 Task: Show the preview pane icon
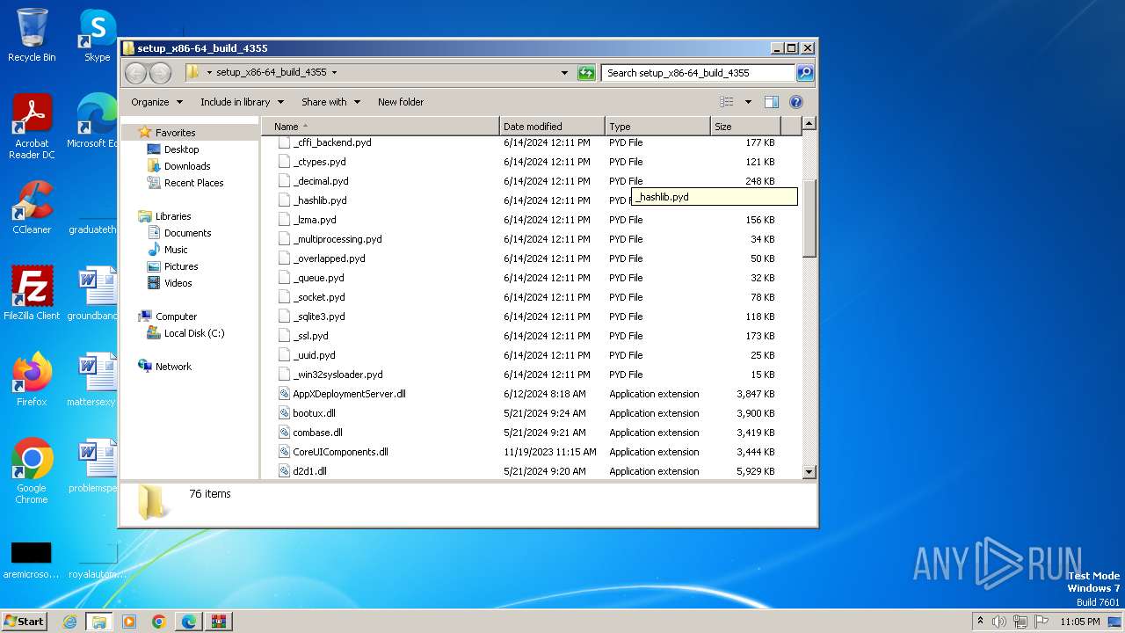pos(772,102)
